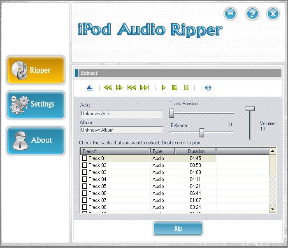
Task: Check the Track 08 checkbox
Action: coord(84,207)
